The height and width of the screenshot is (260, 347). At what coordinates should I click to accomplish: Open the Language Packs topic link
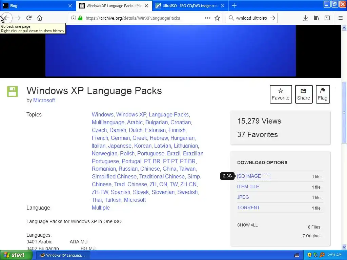click(169, 114)
